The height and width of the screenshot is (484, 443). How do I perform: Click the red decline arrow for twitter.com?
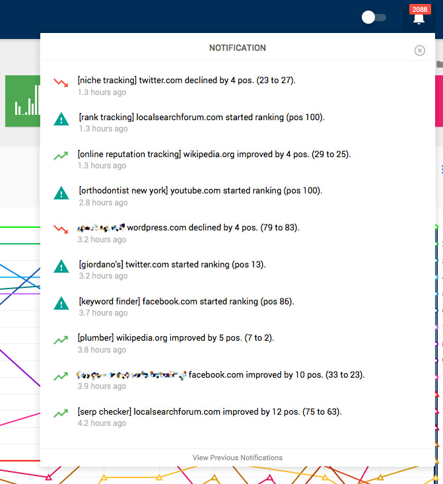61,83
